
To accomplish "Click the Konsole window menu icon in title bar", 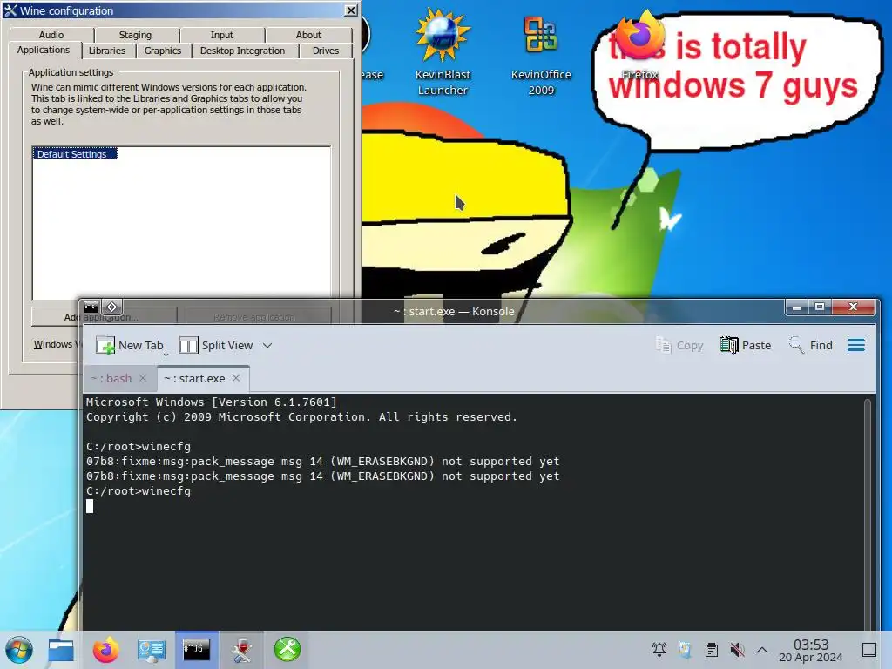I will pos(91,307).
